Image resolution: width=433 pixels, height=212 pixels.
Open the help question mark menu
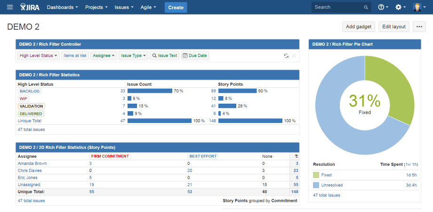point(383,8)
